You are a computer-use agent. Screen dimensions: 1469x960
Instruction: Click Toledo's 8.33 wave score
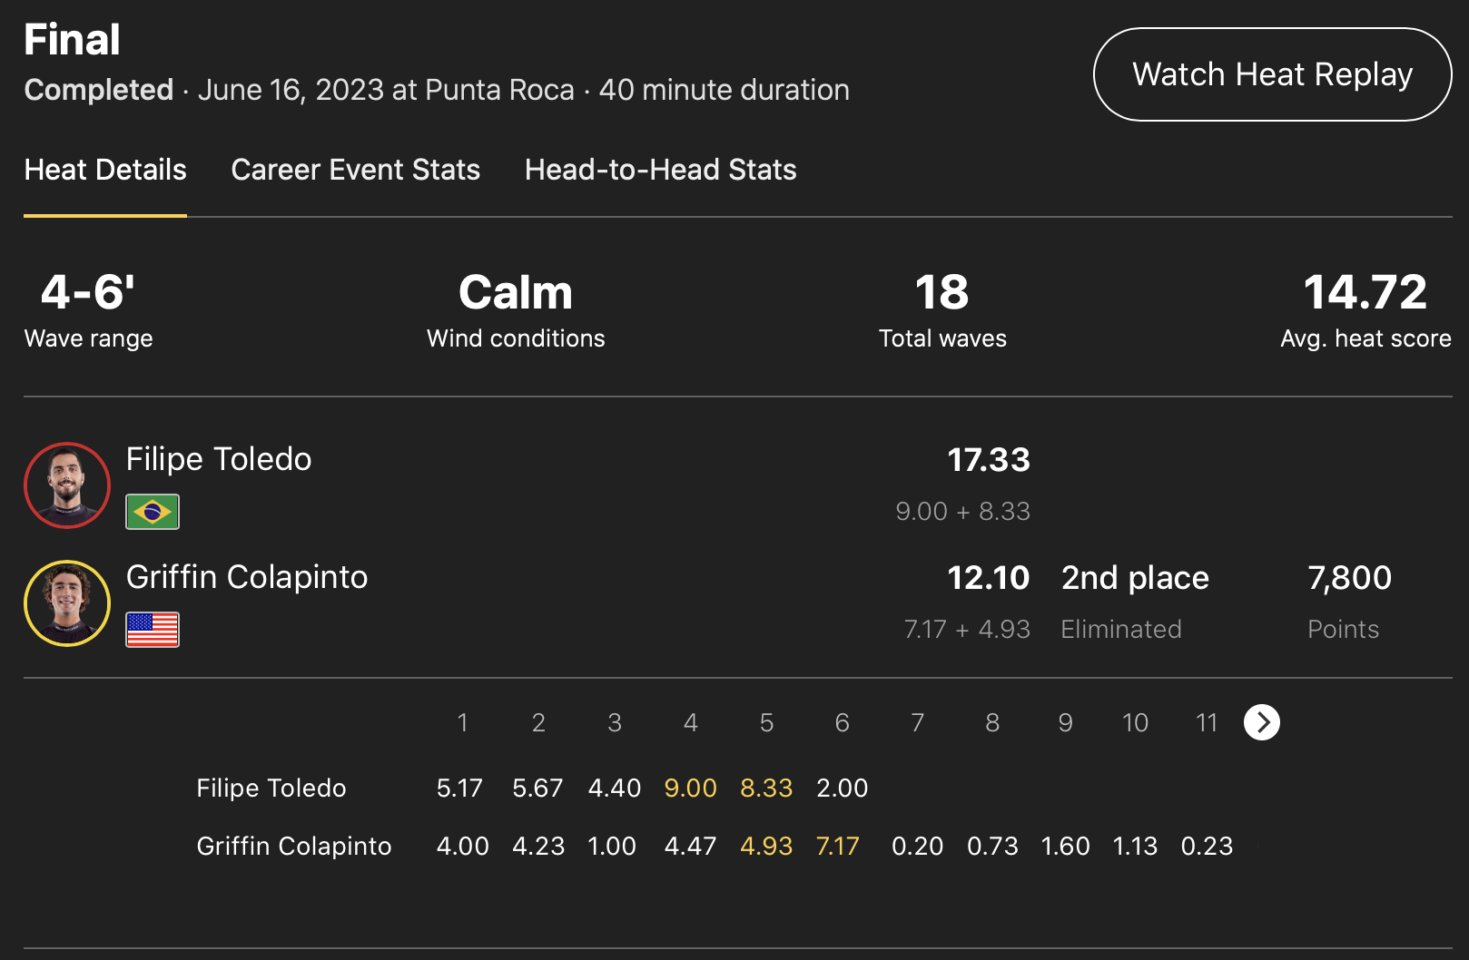(766, 788)
